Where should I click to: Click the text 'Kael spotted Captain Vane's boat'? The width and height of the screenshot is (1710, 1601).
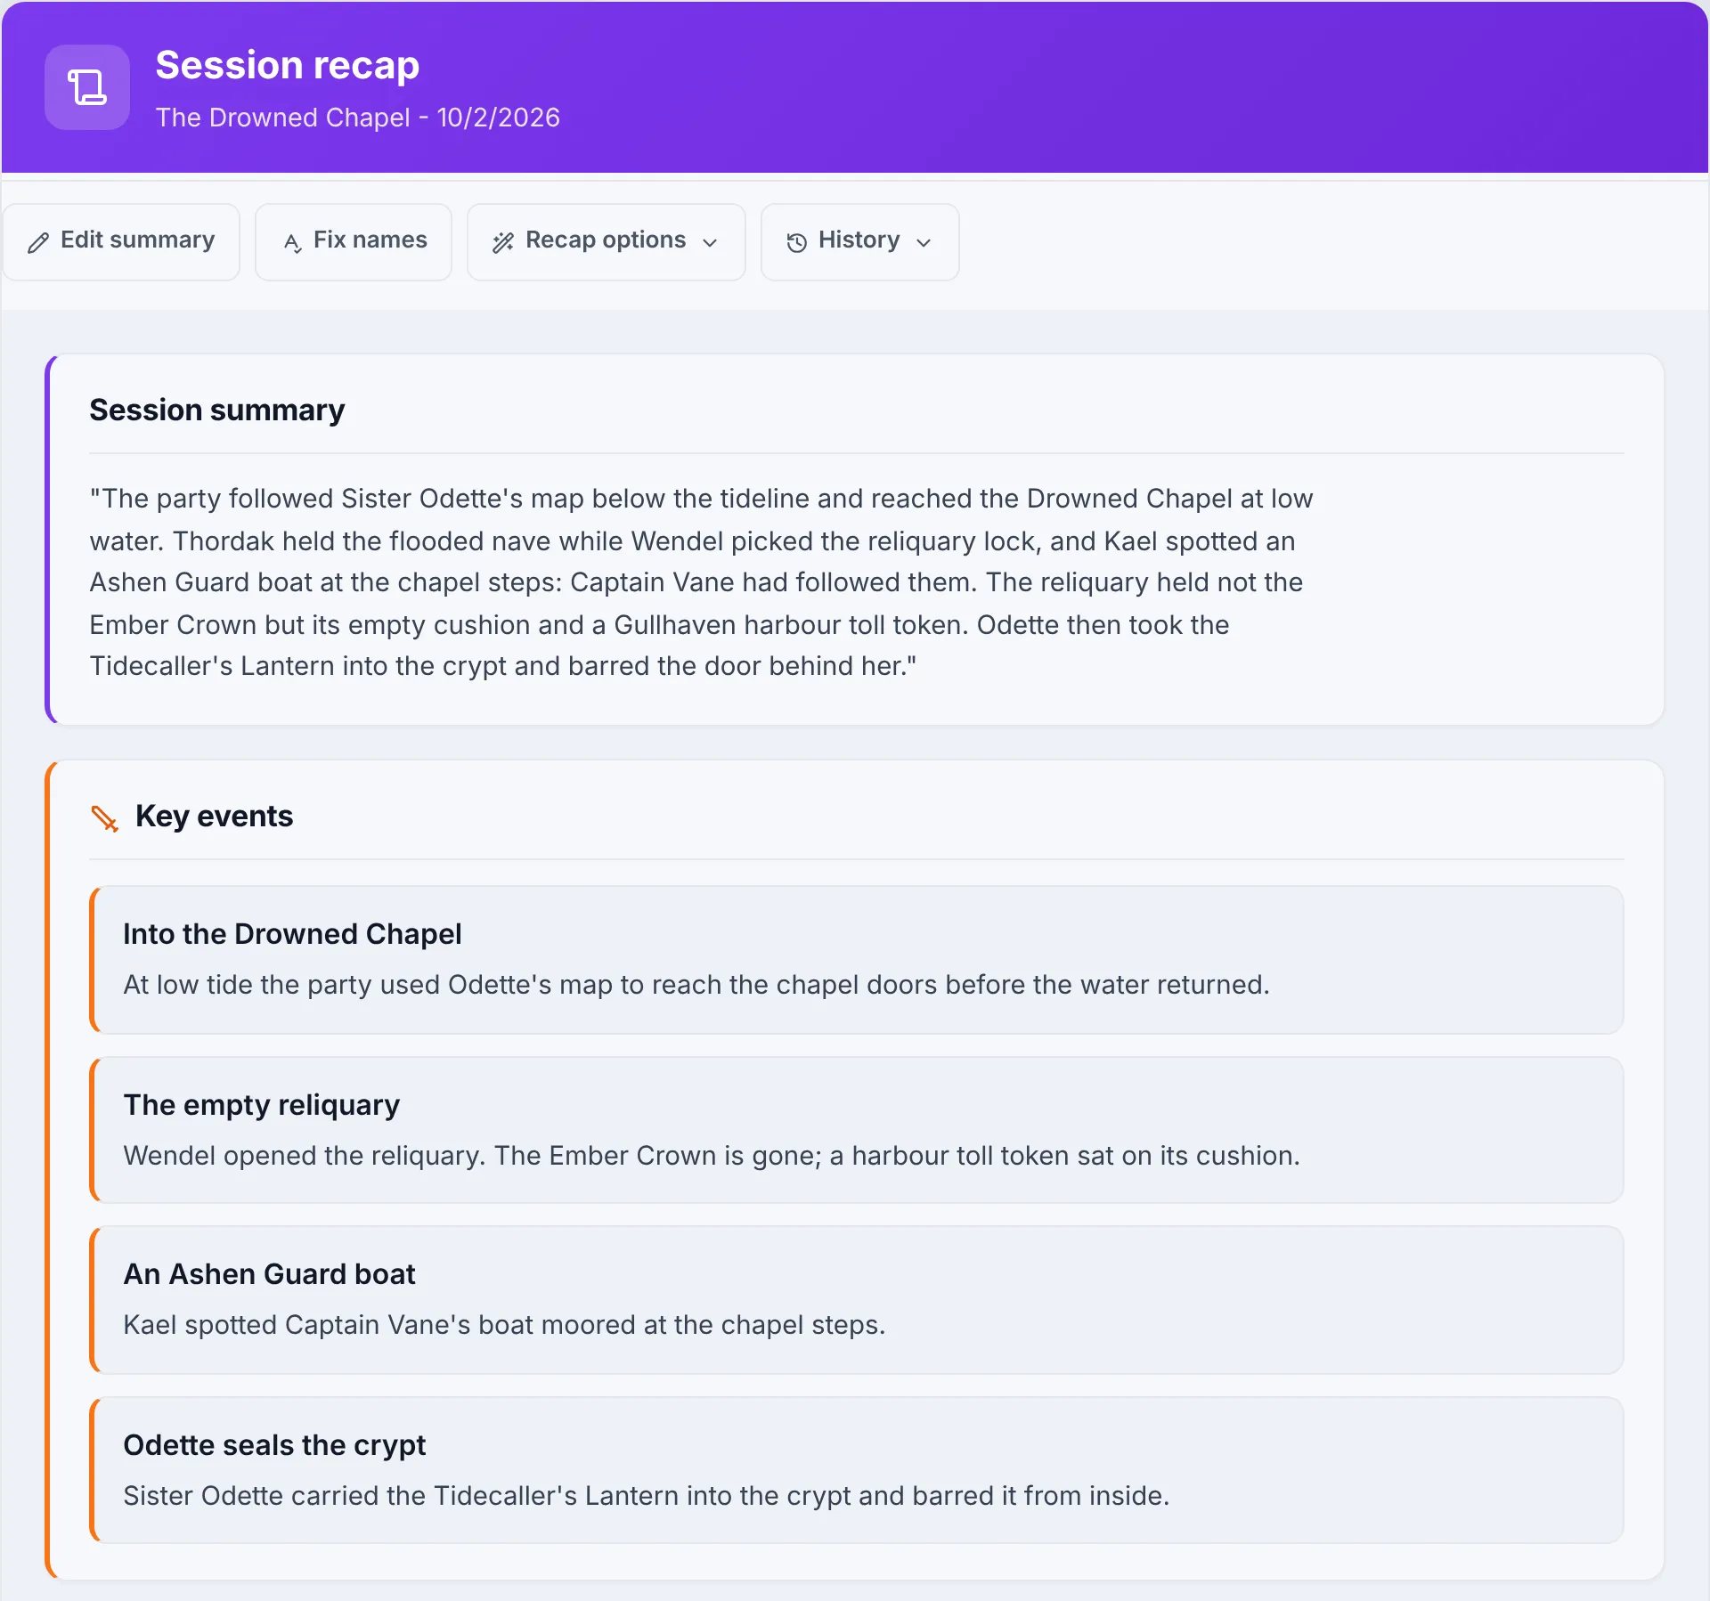(x=329, y=1325)
